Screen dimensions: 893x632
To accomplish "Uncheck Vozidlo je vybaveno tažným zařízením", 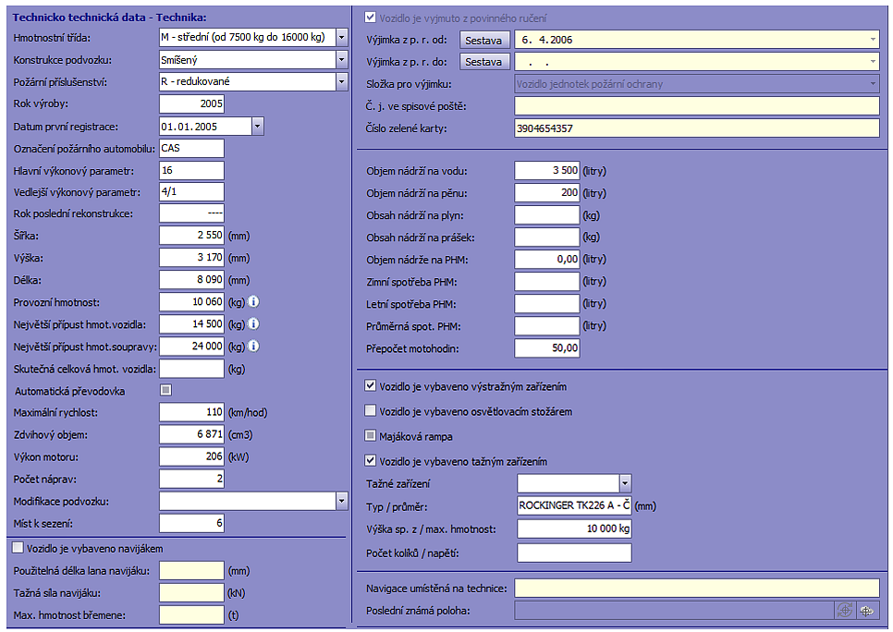I will tap(371, 461).
